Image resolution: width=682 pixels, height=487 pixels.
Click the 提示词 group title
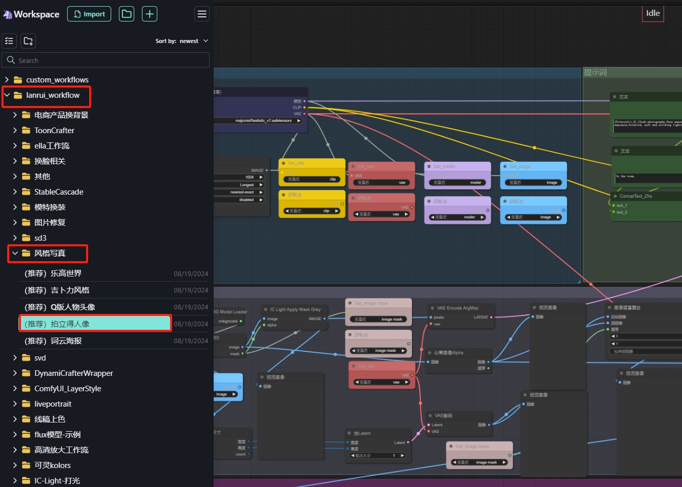coord(595,73)
